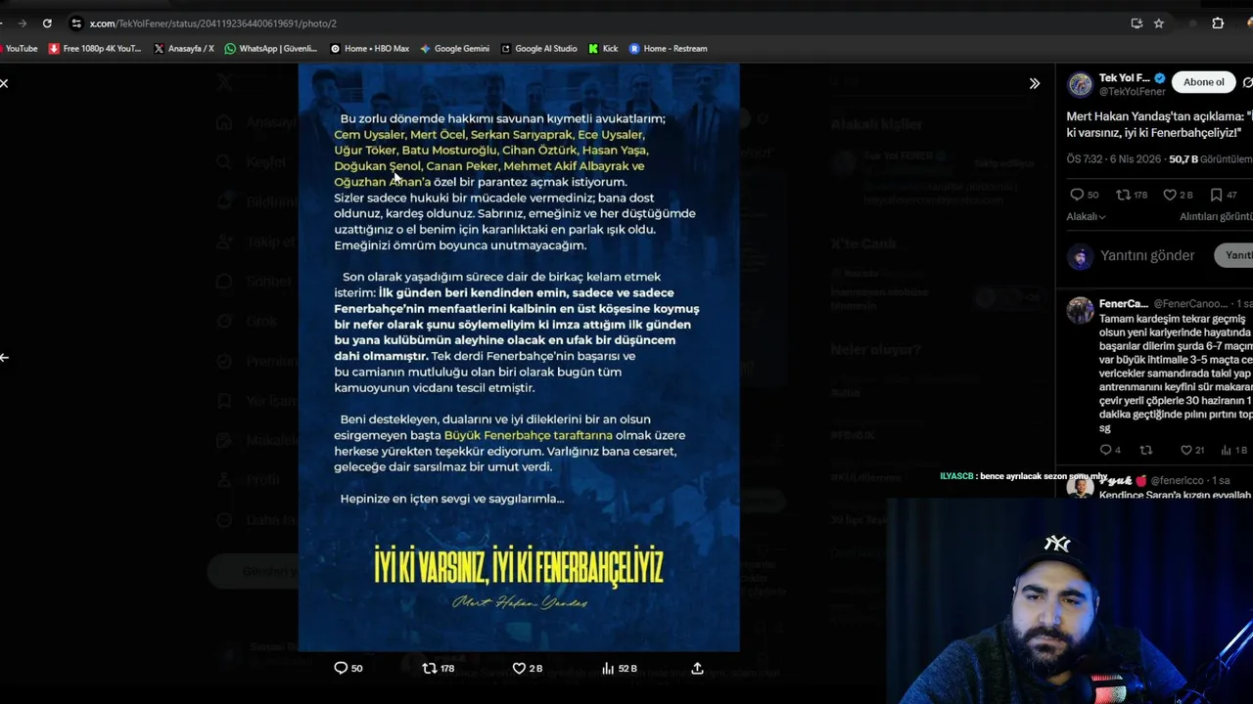Click the Abone ol button
1253x704 pixels.
(x=1203, y=82)
